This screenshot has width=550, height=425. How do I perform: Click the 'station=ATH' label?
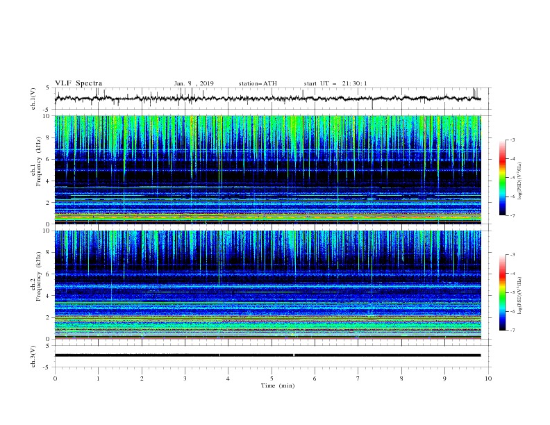258,83
